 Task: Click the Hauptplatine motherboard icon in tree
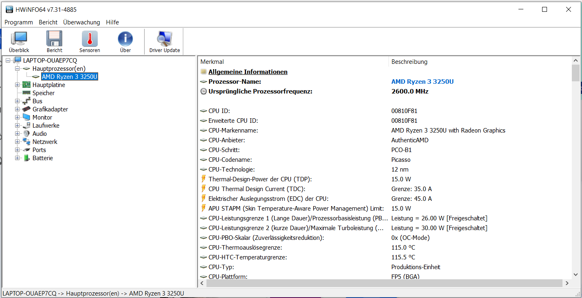(26, 85)
